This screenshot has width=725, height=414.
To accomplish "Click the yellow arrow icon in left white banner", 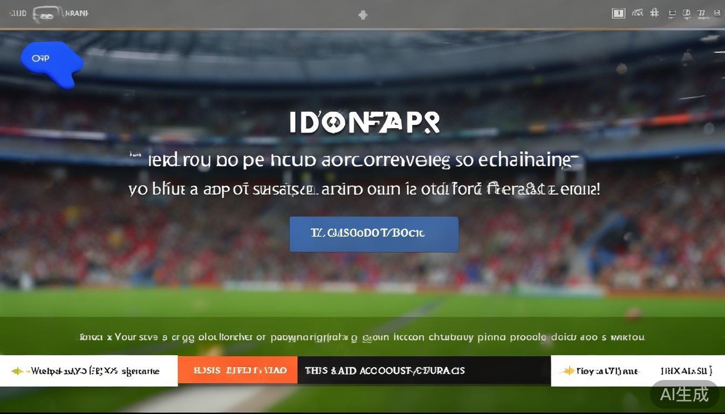I will pyautogui.click(x=18, y=371).
